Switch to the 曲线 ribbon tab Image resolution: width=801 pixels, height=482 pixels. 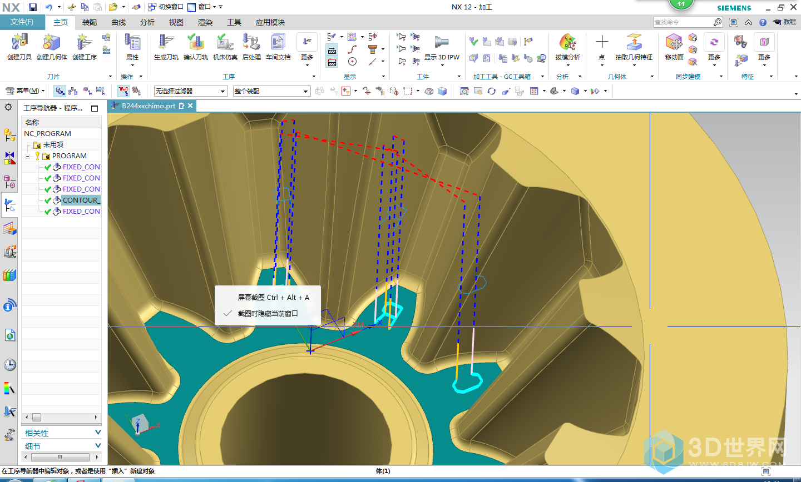118,22
